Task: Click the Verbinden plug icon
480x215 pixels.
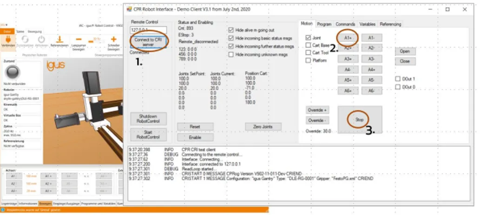Action: (7, 40)
